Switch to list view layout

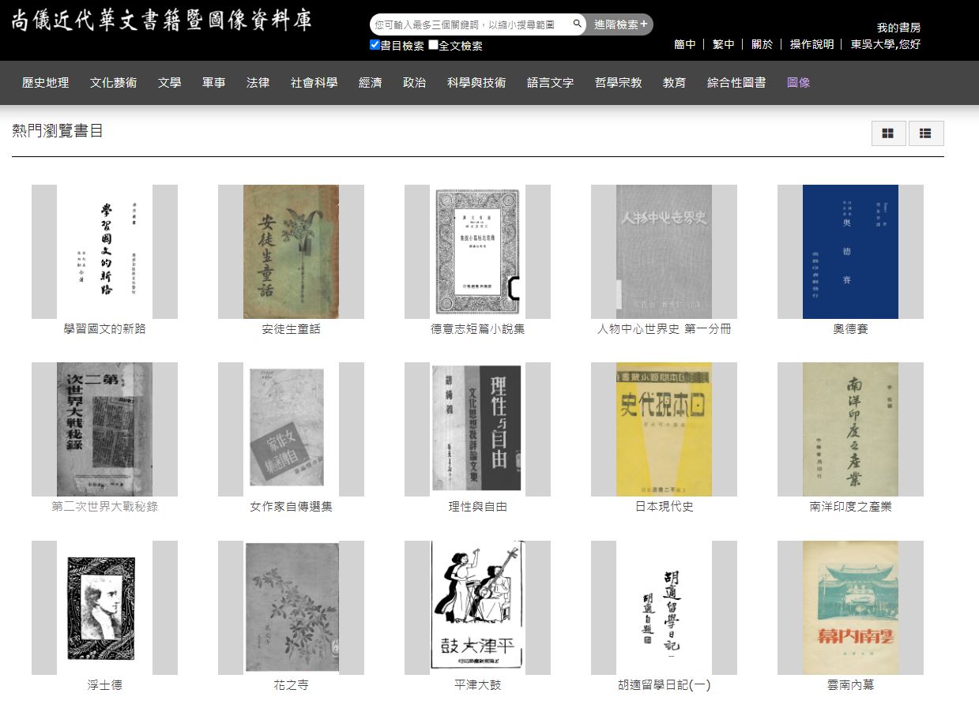point(926,134)
